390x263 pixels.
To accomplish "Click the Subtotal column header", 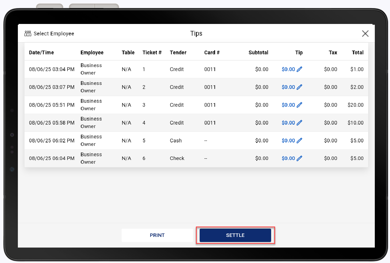I will tap(258, 52).
